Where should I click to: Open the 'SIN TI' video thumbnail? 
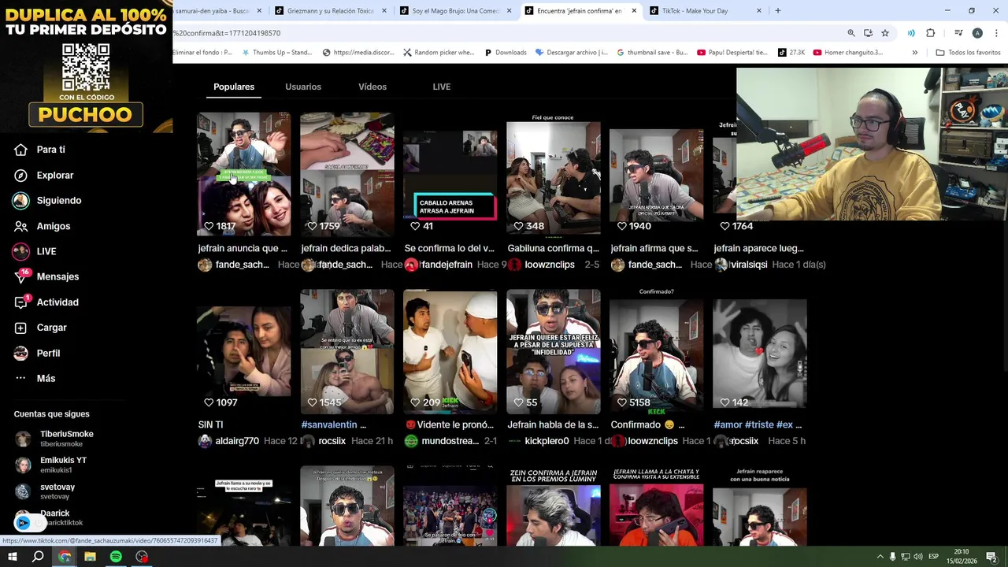tap(243, 350)
